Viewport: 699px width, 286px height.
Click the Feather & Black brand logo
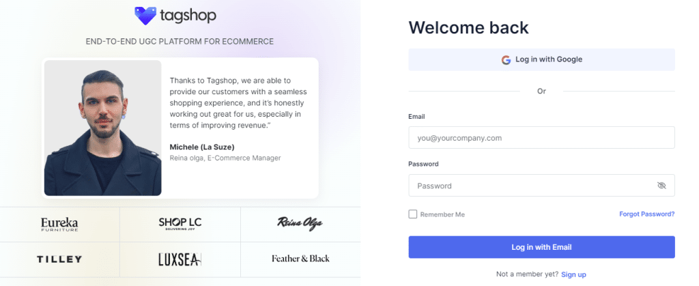pyautogui.click(x=300, y=259)
